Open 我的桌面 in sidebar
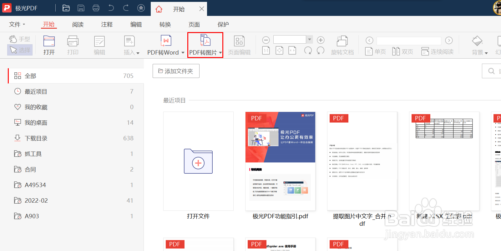The width and height of the screenshot is (501, 251). pos(76,123)
